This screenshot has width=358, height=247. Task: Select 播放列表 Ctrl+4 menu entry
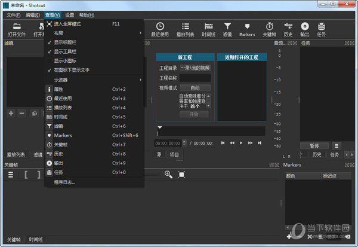[x=94, y=108]
